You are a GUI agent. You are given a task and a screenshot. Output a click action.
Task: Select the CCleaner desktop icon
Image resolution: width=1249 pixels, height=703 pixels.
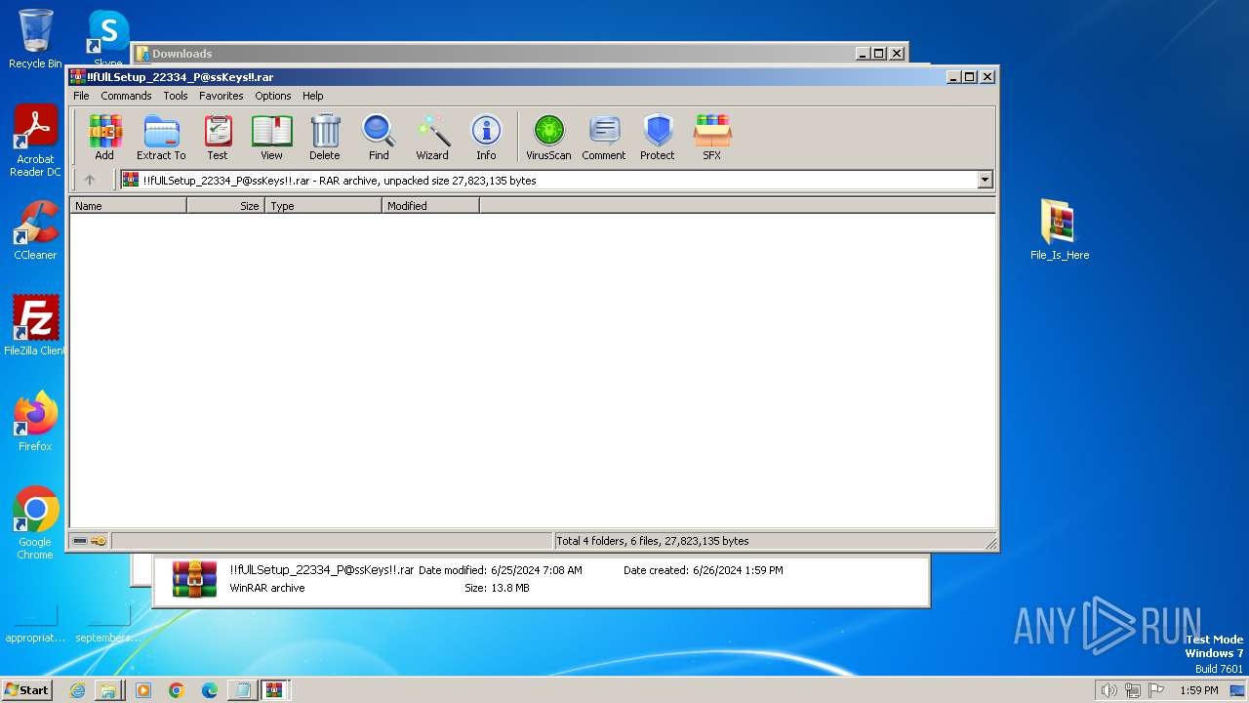pos(35,230)
